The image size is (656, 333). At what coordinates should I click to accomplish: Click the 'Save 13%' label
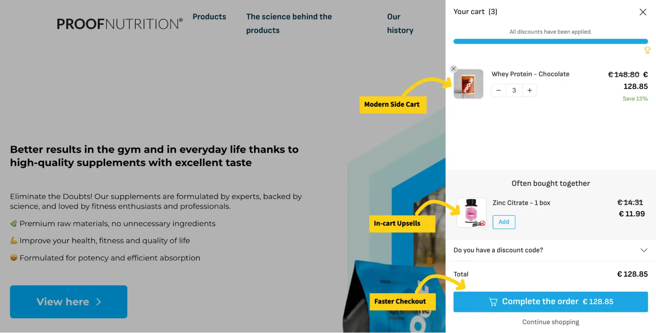click(635, 99)
